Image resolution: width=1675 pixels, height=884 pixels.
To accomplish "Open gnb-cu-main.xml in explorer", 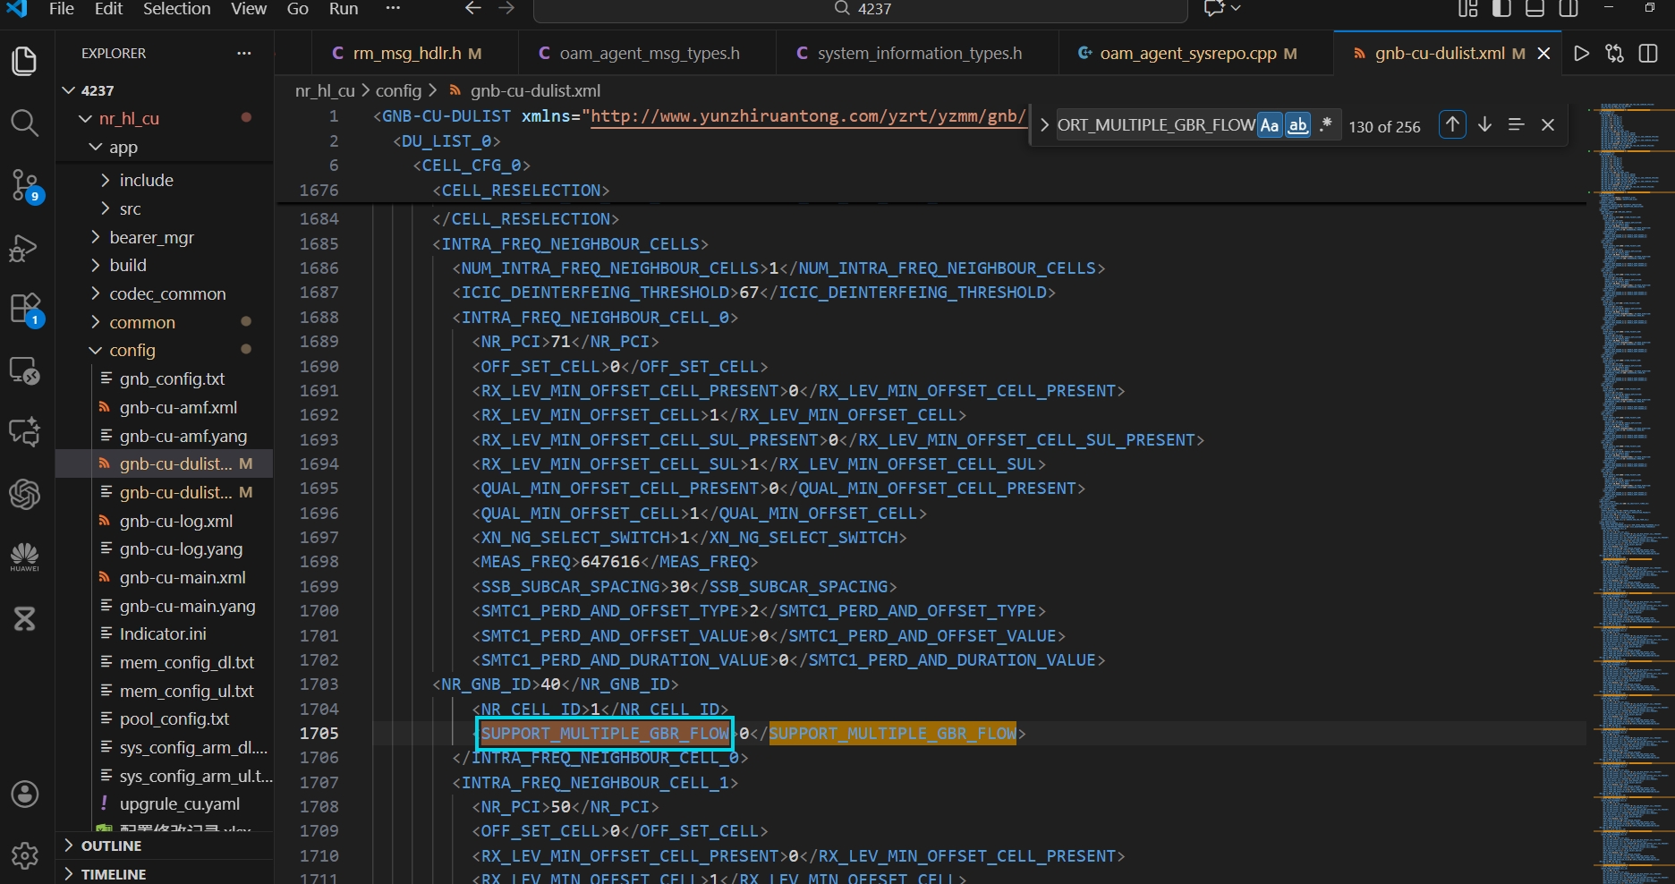I will (x=182, y=577).
